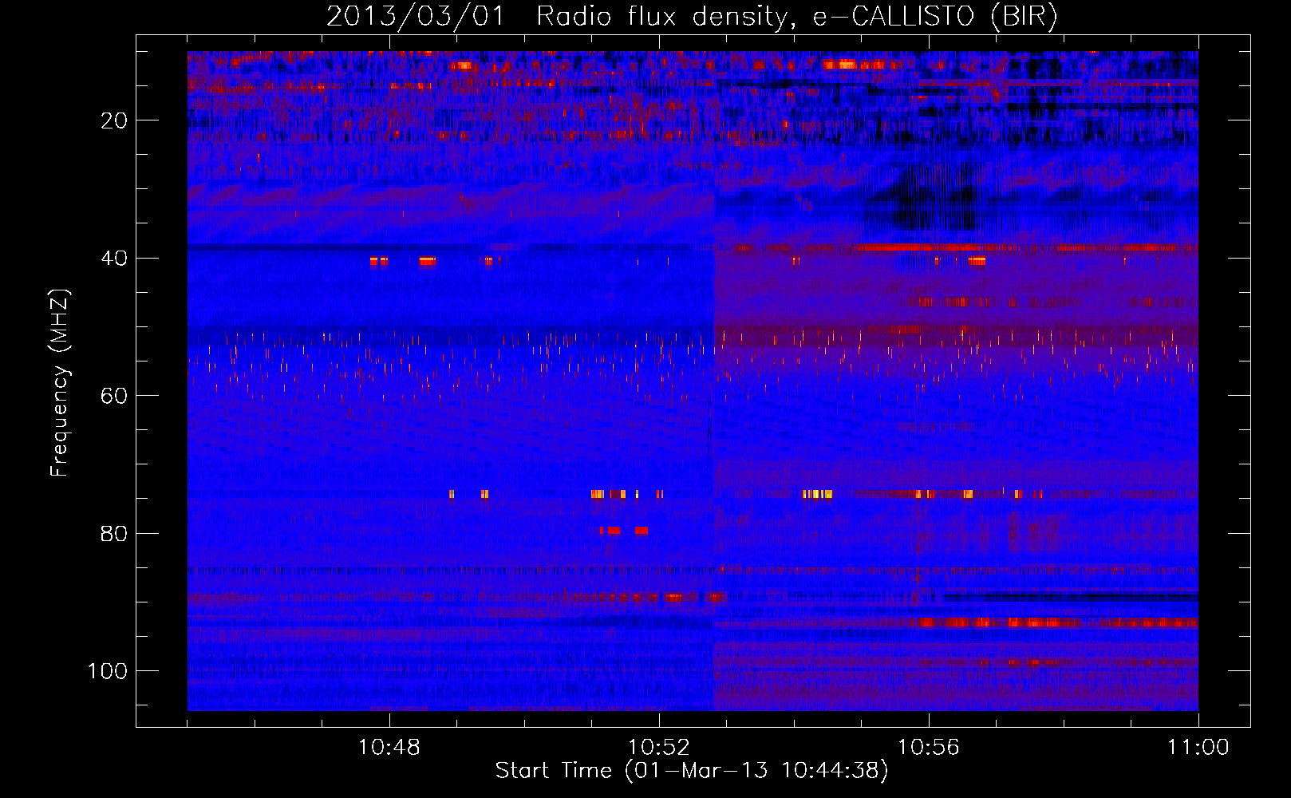Click the 80 MHz frequency tick label
Viewport: 1291px width, 798px height.
(114, 533)
